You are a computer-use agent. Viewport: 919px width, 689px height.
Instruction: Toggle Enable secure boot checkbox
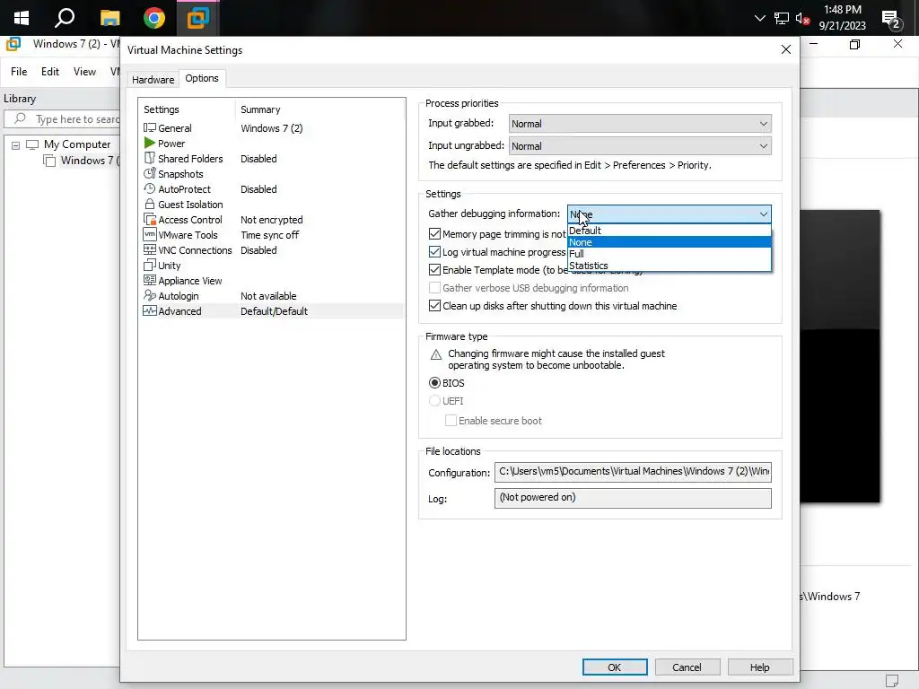(451, 421)
